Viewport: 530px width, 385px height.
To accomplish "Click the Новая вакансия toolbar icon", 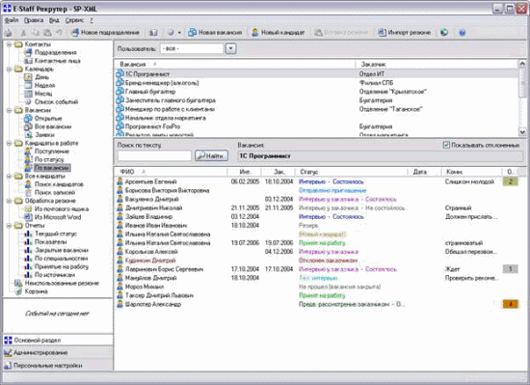I will (193, 33).
